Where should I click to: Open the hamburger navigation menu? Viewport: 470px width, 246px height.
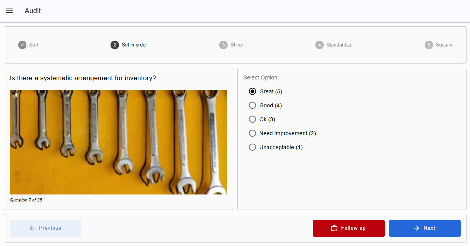10,11
